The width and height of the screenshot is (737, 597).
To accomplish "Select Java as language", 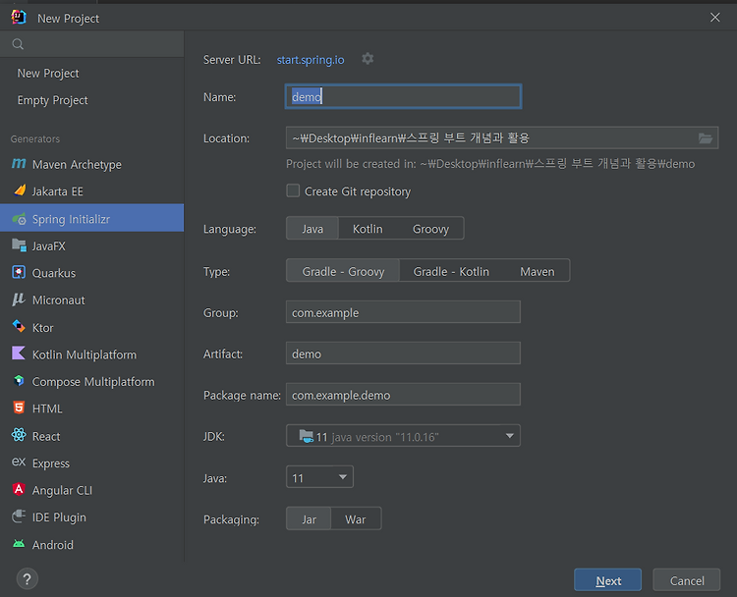I will point(312,229).
